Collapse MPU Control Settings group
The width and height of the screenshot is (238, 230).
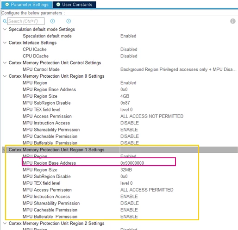pyautogui.click(x=5, y=62)
